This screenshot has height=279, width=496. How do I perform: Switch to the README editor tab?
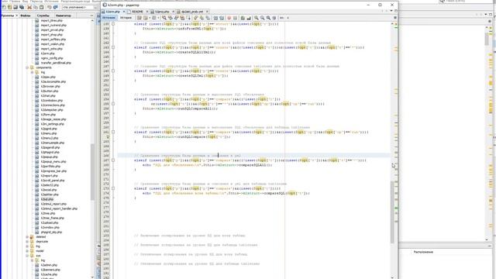pyautogui.click(x=138, y=12)
